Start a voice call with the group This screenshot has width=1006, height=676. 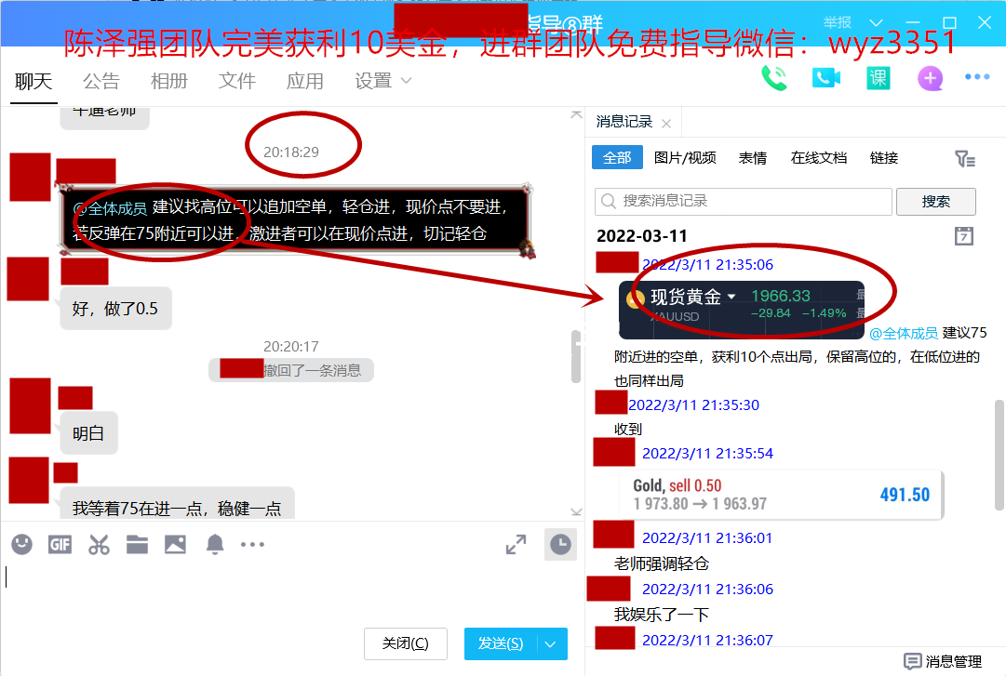click(773, 78)
